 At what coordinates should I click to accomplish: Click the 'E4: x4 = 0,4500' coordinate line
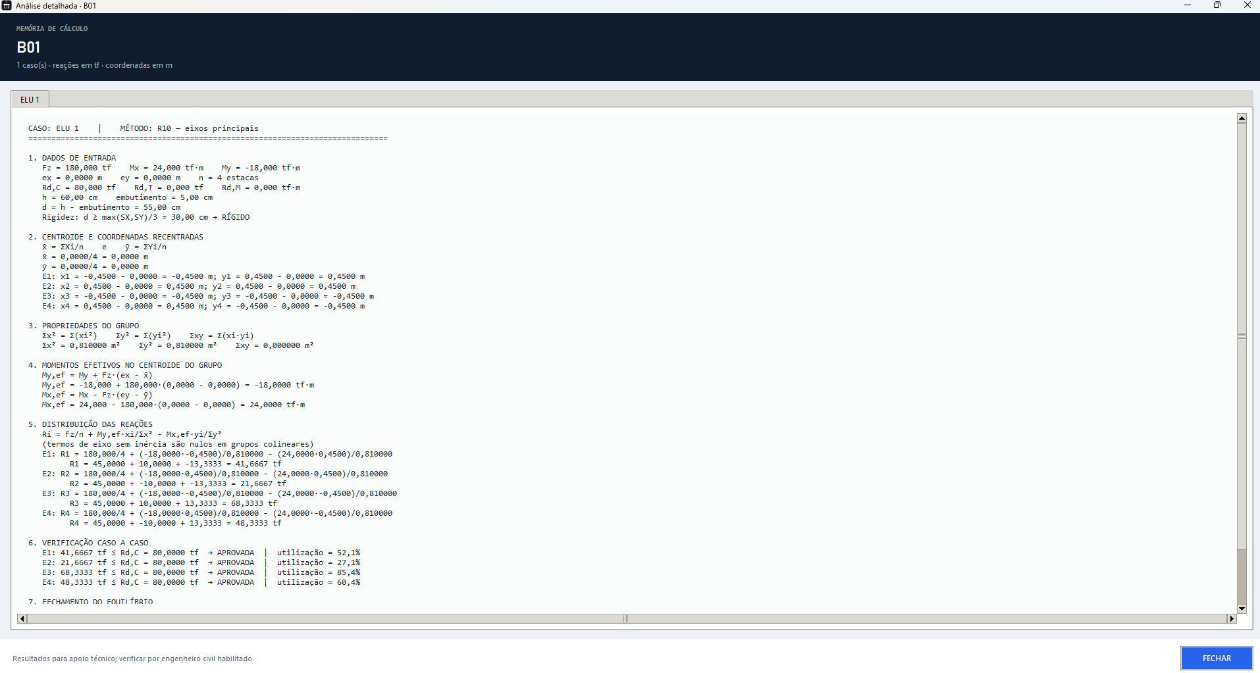point(203,306)
